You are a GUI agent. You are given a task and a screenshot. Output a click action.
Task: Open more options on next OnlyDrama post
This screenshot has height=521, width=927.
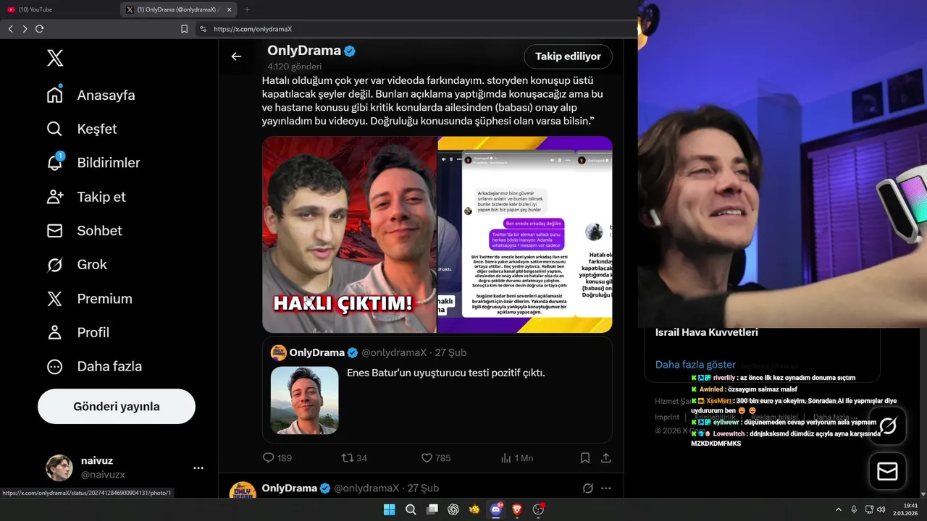606,488
